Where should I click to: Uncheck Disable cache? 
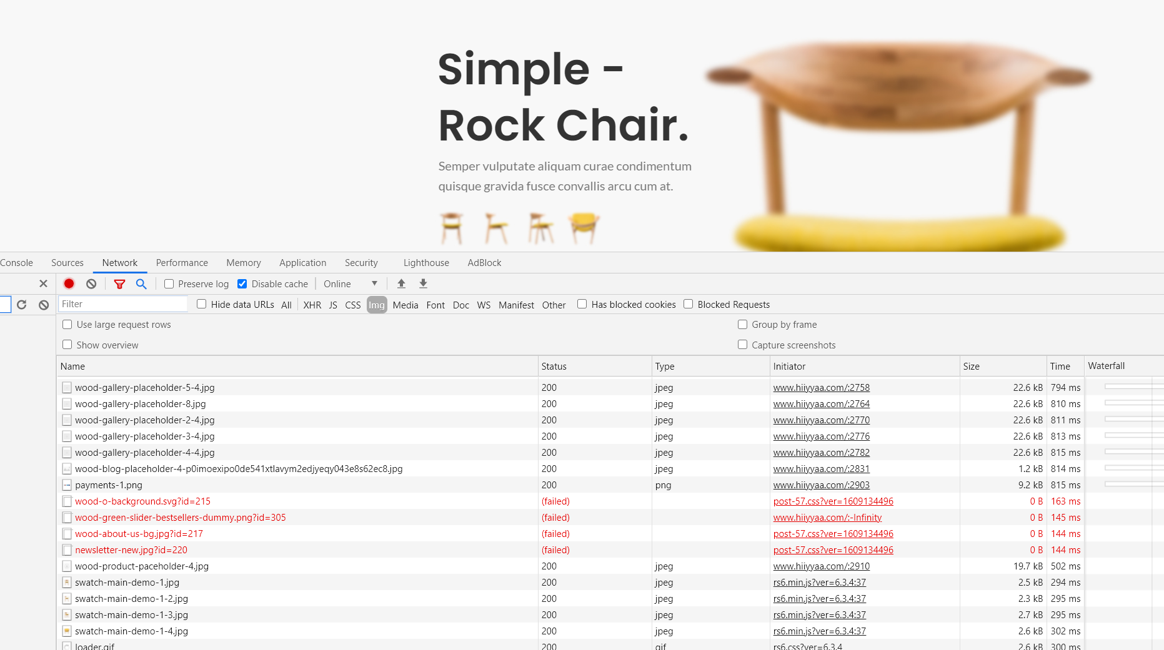tap(242, 284)
